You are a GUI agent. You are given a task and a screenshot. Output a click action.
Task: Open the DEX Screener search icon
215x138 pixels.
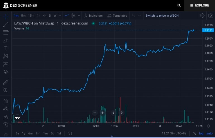click(179, 5)
